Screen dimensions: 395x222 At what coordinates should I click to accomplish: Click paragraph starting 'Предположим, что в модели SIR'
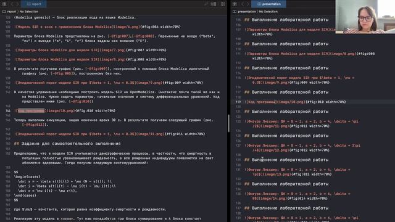click(114, 158)
